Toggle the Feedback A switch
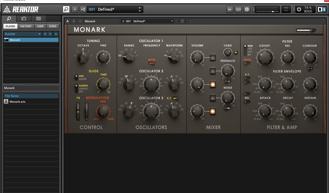329x193 pixels. [x=227, y=81]
